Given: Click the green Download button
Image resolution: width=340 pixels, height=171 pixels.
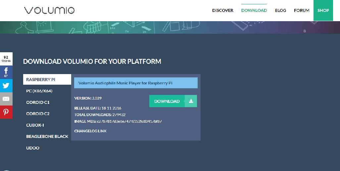Looking at the screenshot, I should (x=173, y=101).
